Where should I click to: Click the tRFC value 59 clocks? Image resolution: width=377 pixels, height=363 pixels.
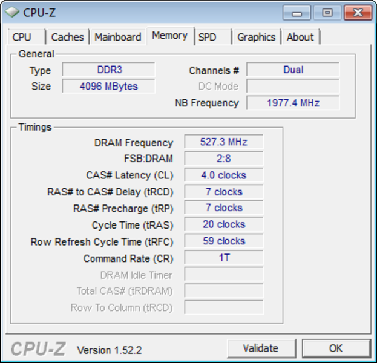pyautogui.click(x=224, y=241)
